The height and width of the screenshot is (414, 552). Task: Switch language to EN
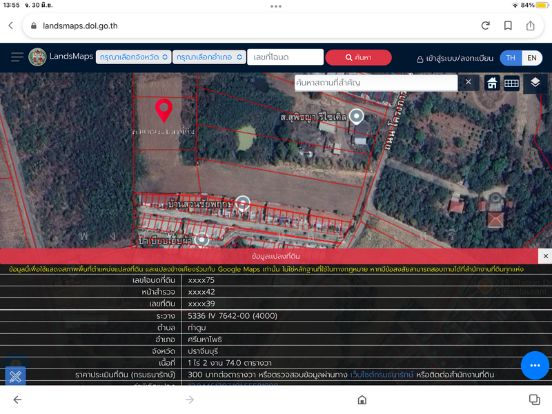(x=532, y=58)
